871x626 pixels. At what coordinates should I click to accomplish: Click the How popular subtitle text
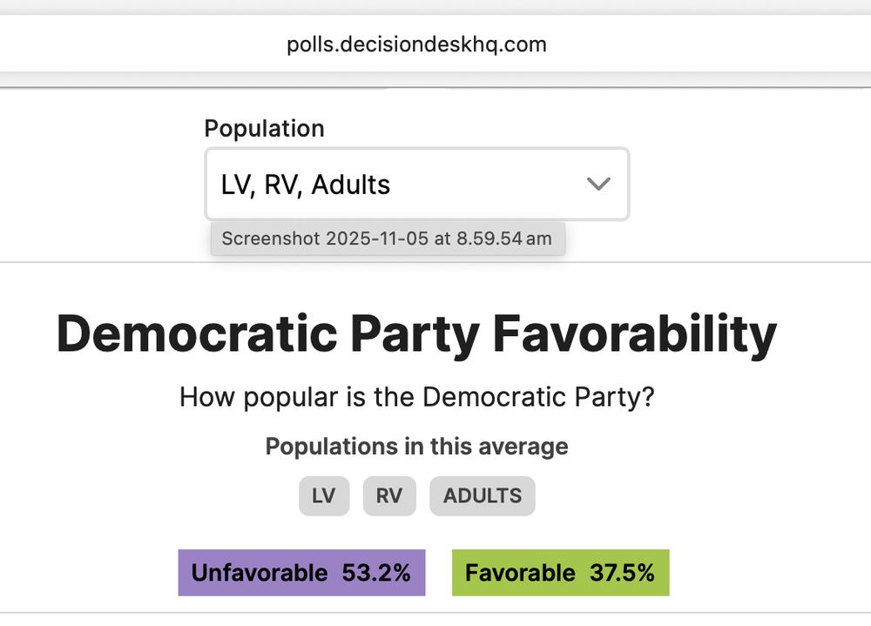tap(416, 397)
